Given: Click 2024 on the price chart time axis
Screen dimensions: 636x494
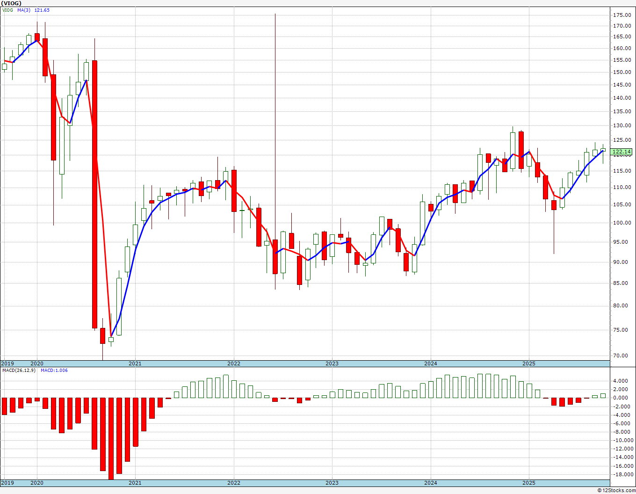Looking at the screenshot, I should tap(430, 363).
